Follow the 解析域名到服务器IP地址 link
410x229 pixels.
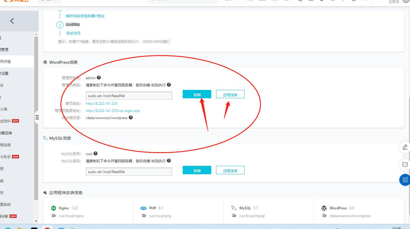(85, 16)
